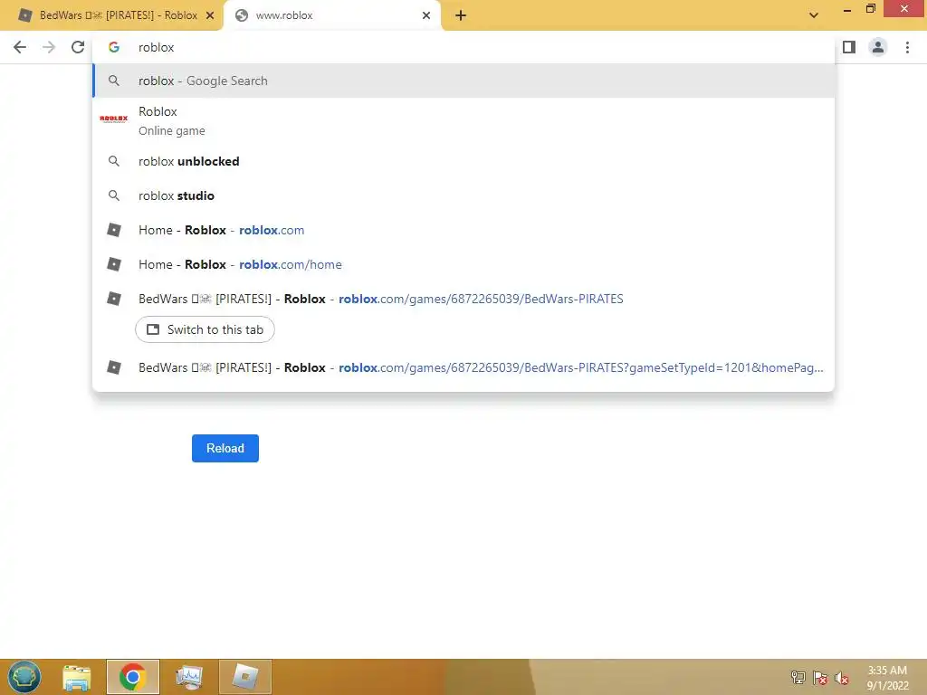Screen dimensions: 927x695
Task: Go back with the browser back arrow
Action: (x=20, y=47)
